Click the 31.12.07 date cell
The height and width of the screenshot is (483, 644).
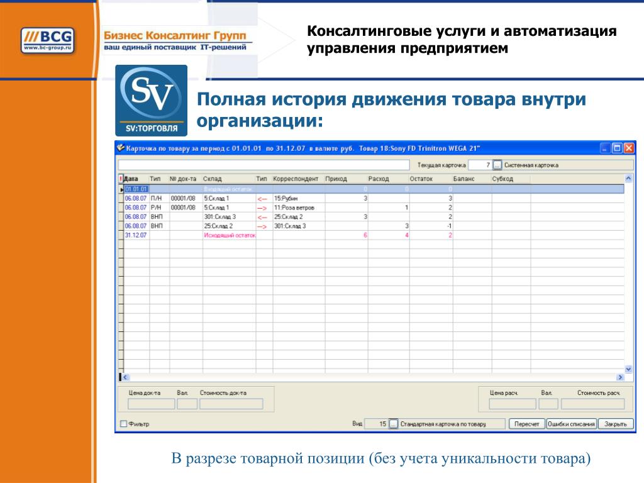pos(136,235)
